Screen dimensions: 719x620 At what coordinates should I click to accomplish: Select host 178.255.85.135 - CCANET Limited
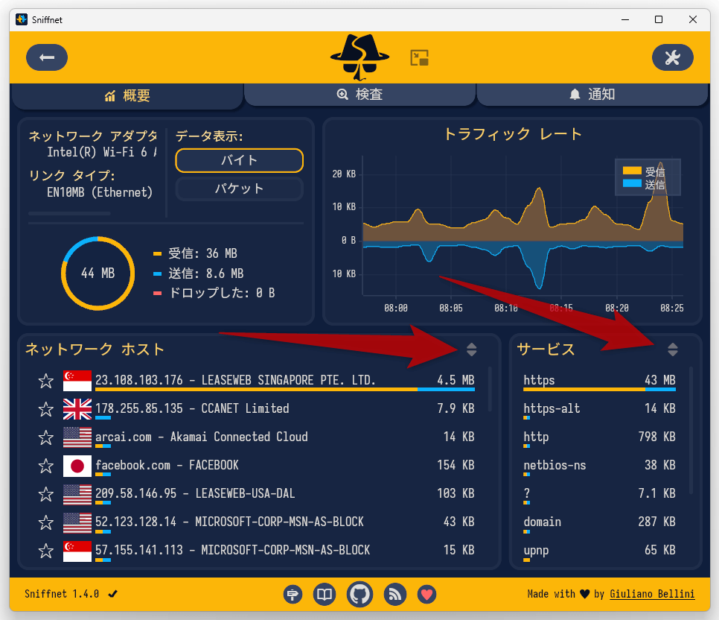tap(285, 410)
